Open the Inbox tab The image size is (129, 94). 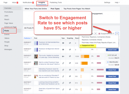[x=14, y=3]
